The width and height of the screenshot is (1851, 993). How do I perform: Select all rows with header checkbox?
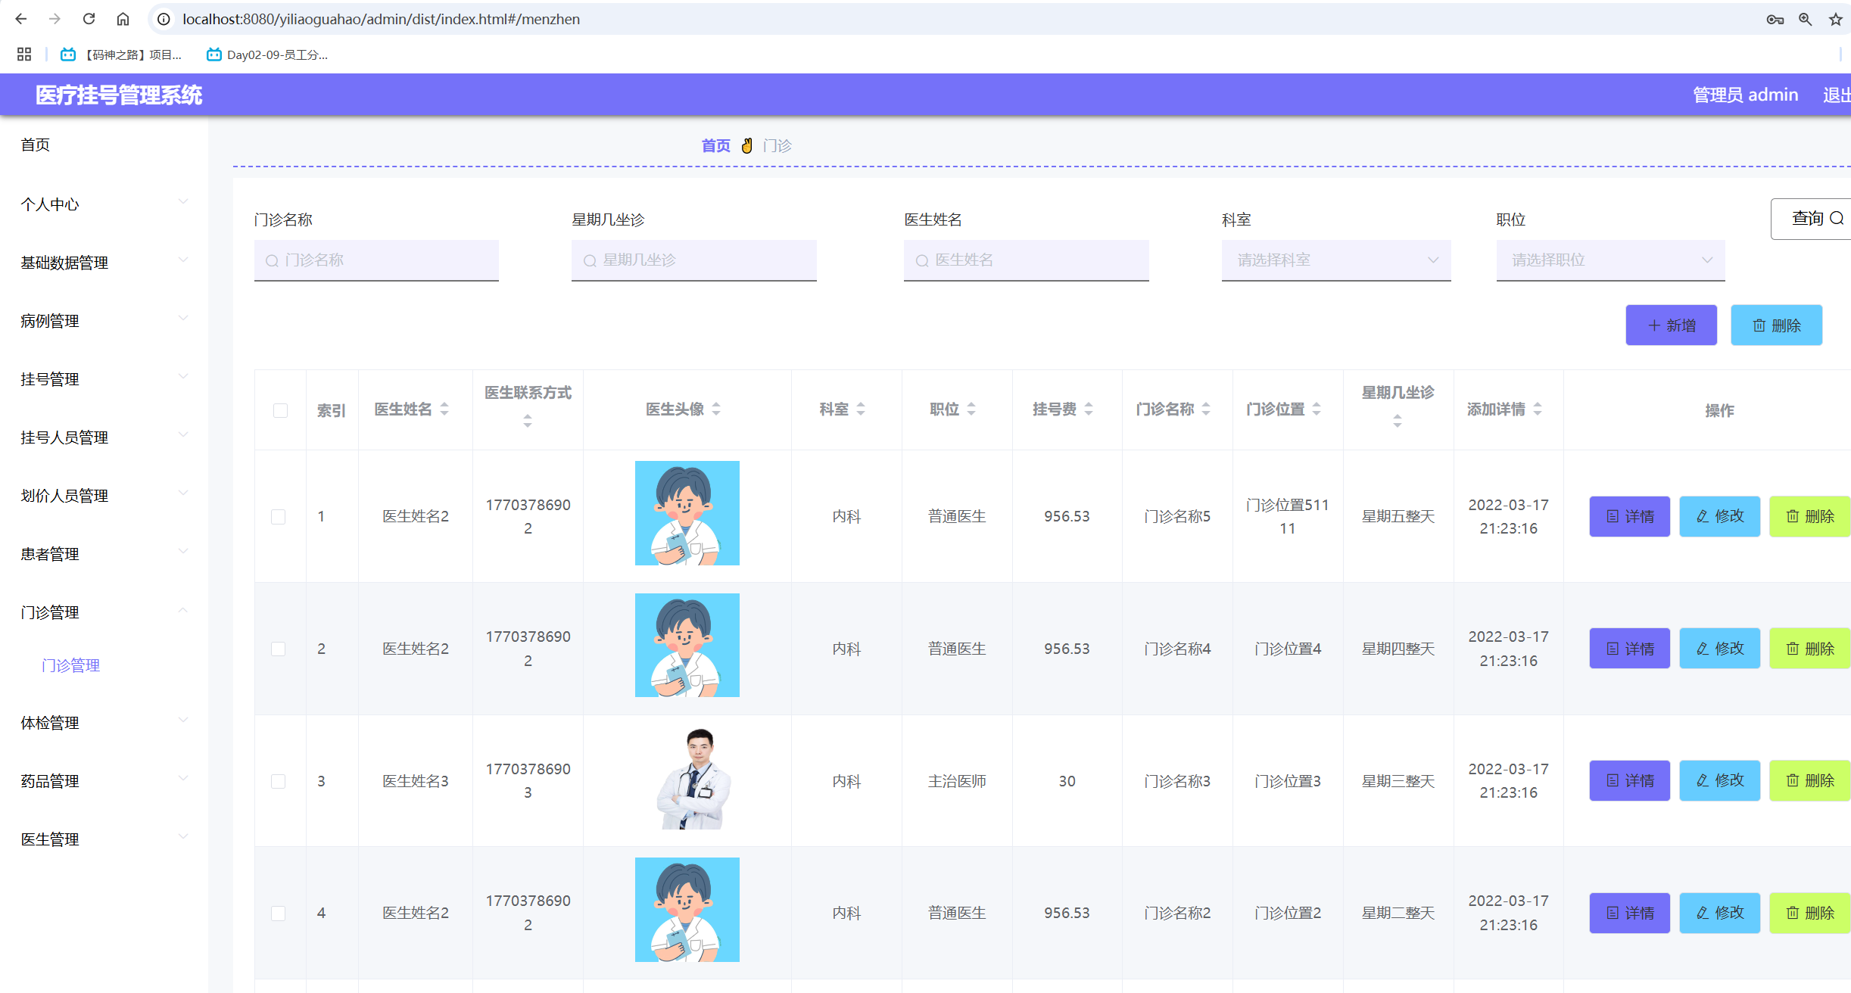(x=280, y=410)
